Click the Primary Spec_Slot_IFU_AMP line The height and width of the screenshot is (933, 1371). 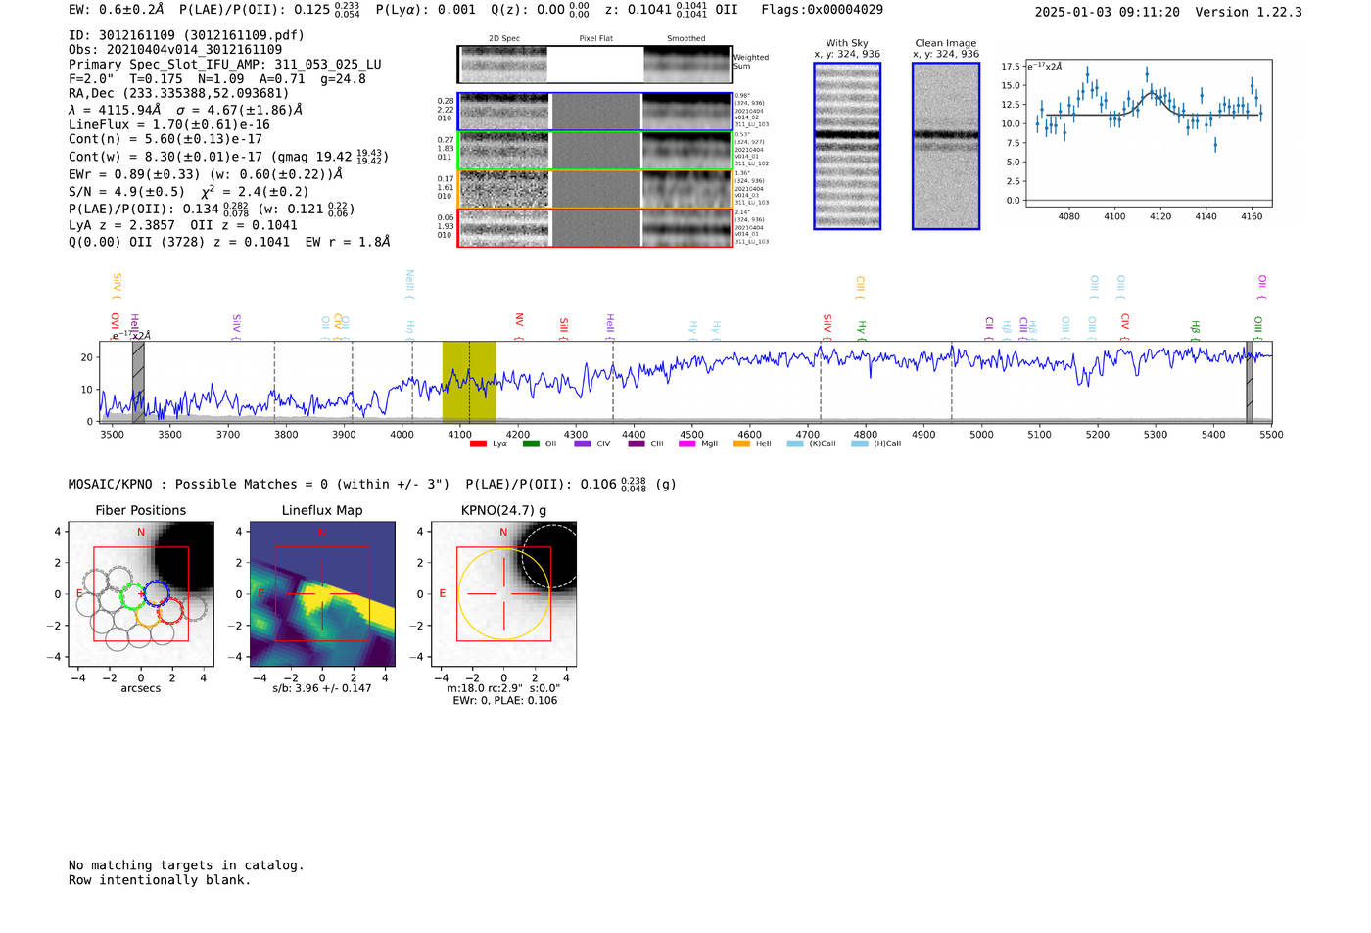(225, 65)
